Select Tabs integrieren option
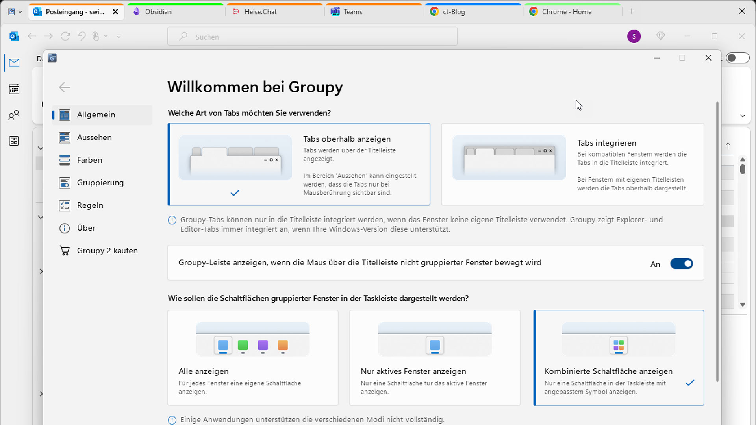 (572, 164)
